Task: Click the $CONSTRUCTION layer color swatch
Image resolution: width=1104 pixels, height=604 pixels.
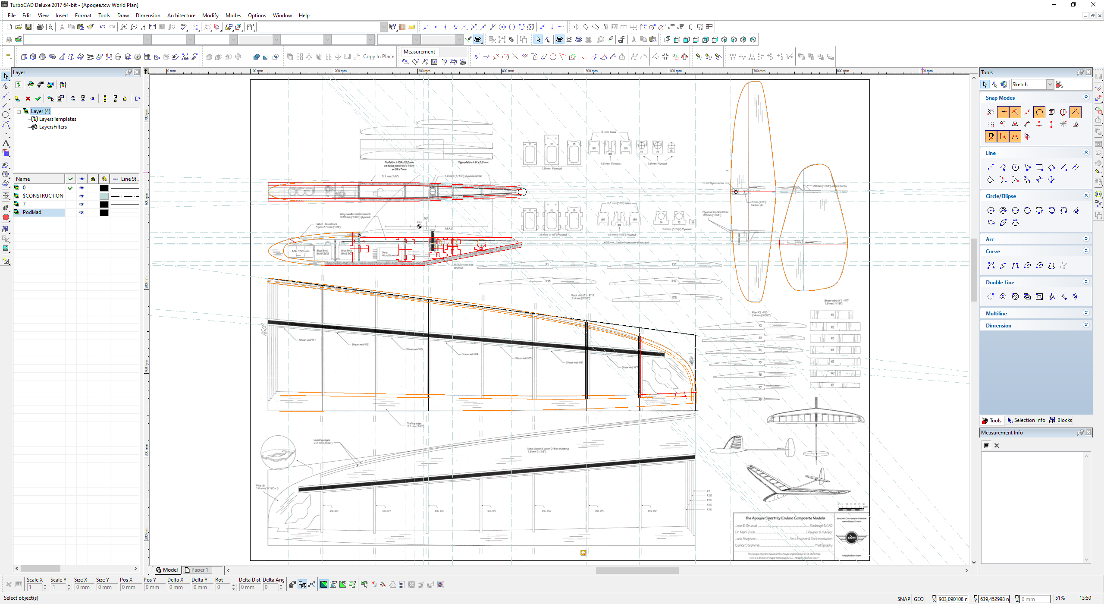Action: (104, 196)
